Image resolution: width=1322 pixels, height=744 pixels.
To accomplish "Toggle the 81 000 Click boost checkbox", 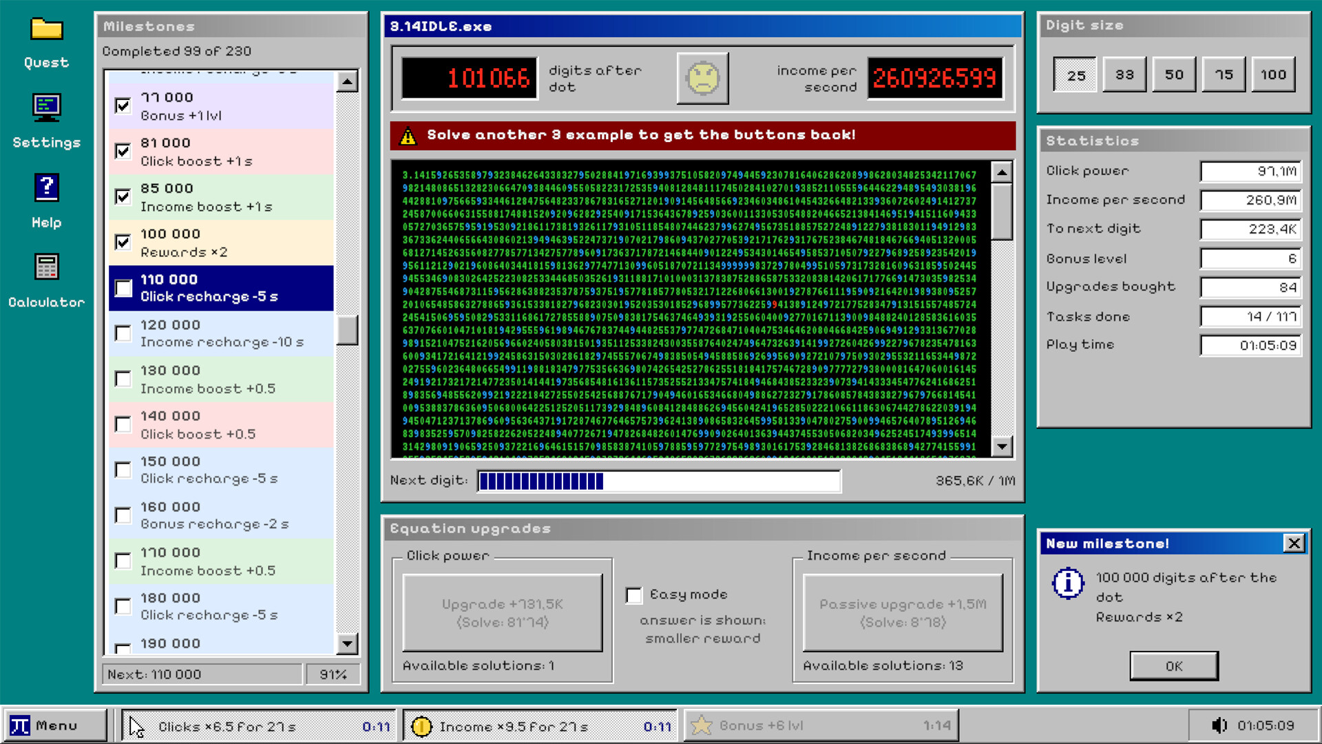I will click(123, 151).
